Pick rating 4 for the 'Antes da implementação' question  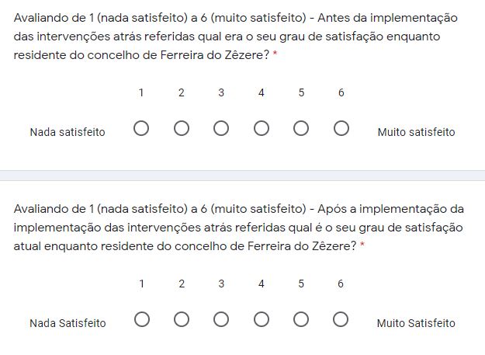pyautogui.click(x=262, y=129)
